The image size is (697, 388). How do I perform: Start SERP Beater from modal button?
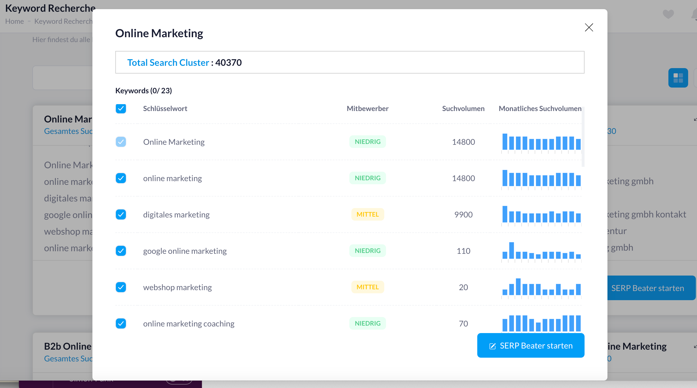531,345
